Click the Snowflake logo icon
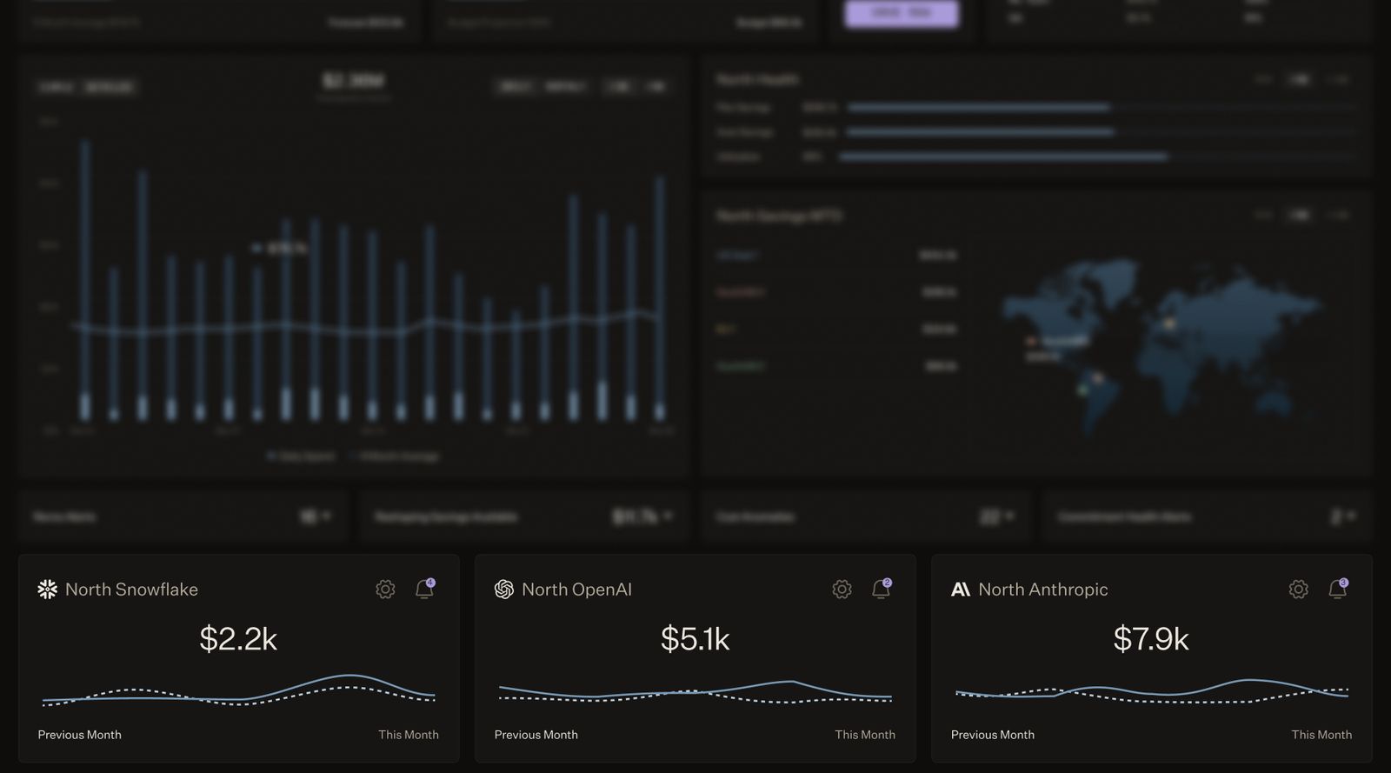1391x773 pixels. point(47,590)
